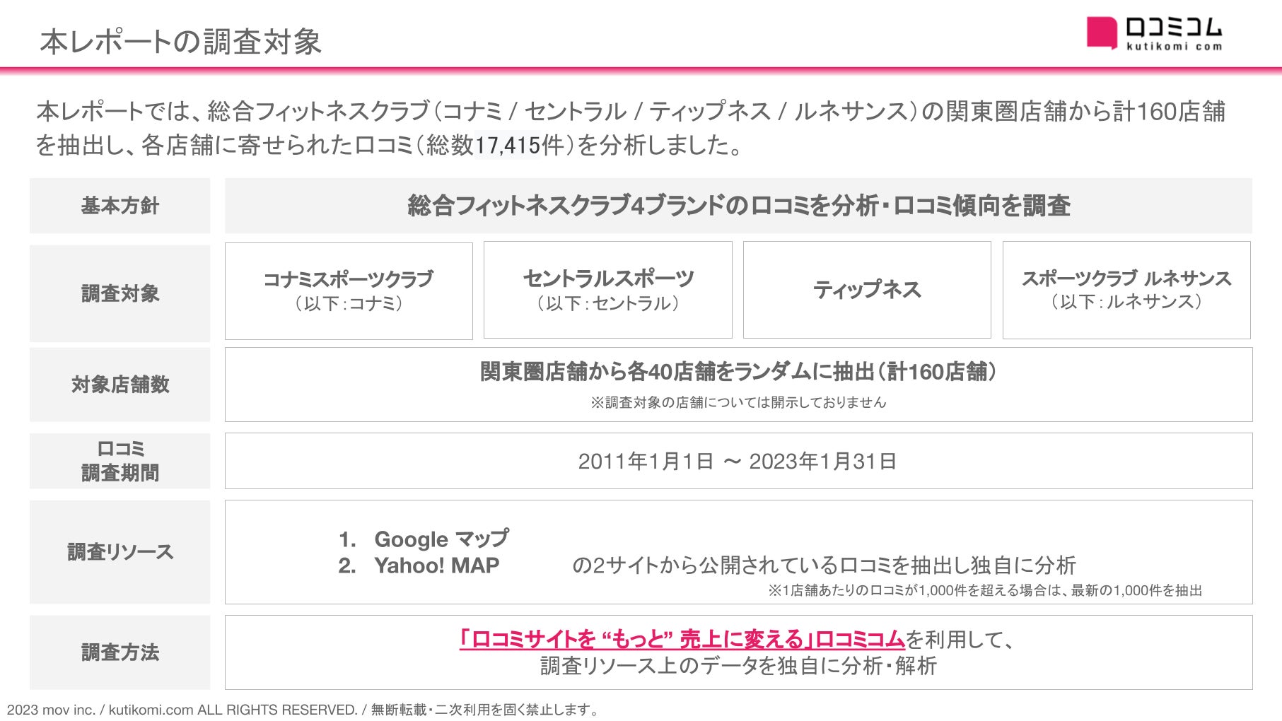Click the 調査対象 row label
1282x721 pixels.
[120, 293]
